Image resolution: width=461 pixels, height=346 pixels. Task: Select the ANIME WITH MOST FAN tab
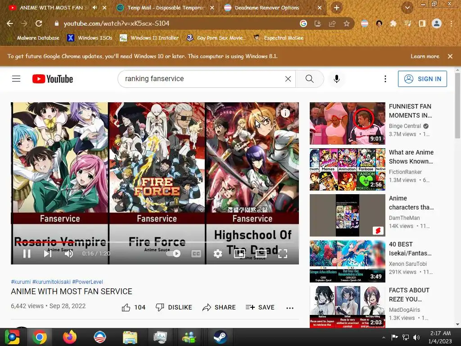(x=53, y=8)
